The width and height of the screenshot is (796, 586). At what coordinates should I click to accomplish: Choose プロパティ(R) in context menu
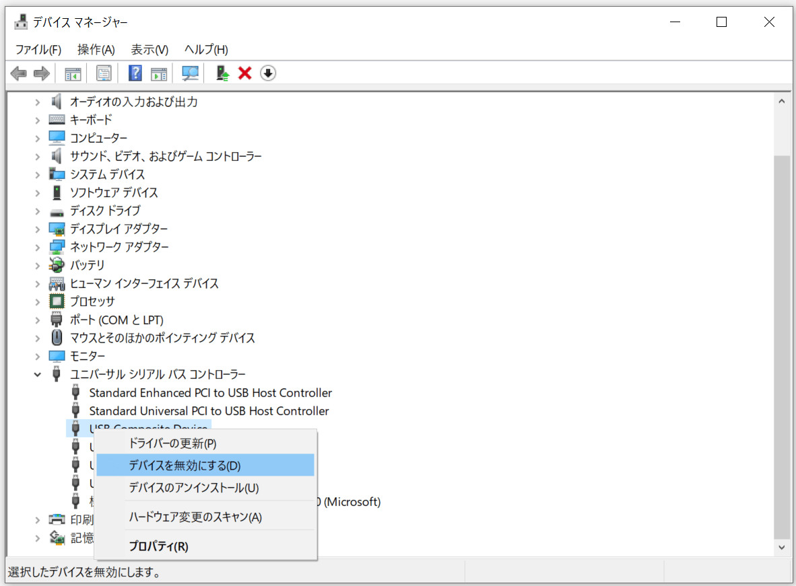(205, 546)
